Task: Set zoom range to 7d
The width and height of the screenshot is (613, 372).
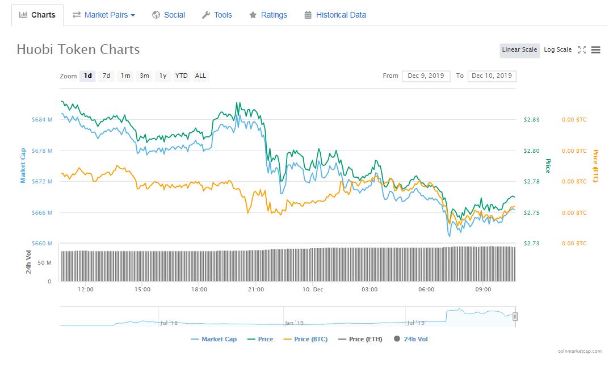Action: [x=106, y=76]
